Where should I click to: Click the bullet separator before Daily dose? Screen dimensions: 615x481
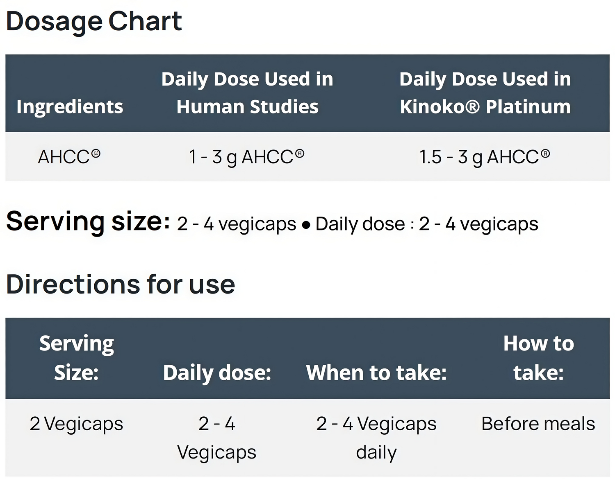click(306, 225)
